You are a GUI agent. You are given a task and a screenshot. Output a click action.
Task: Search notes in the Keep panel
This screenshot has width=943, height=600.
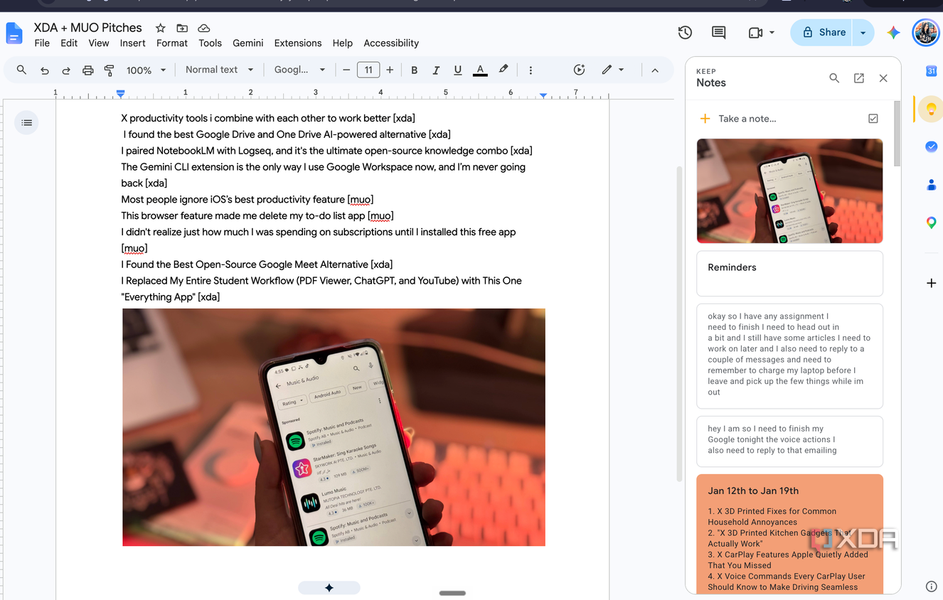coord(834,78)
